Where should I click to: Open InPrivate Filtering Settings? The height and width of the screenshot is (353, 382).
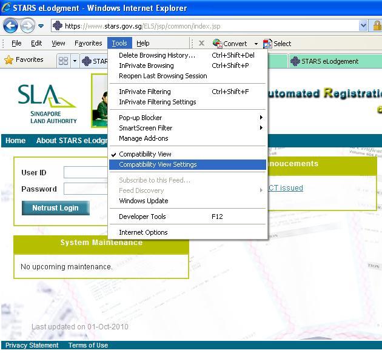click(187, 102)
